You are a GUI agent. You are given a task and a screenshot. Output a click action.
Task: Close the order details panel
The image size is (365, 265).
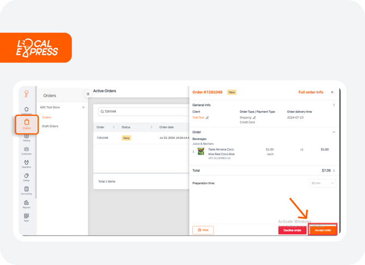(x=332, y=93)
